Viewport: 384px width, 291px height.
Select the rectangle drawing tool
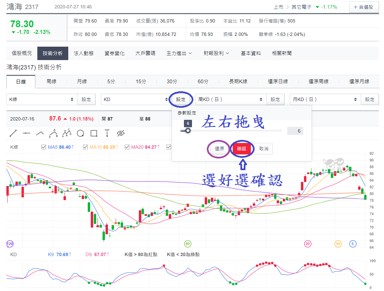coord(94,133)
